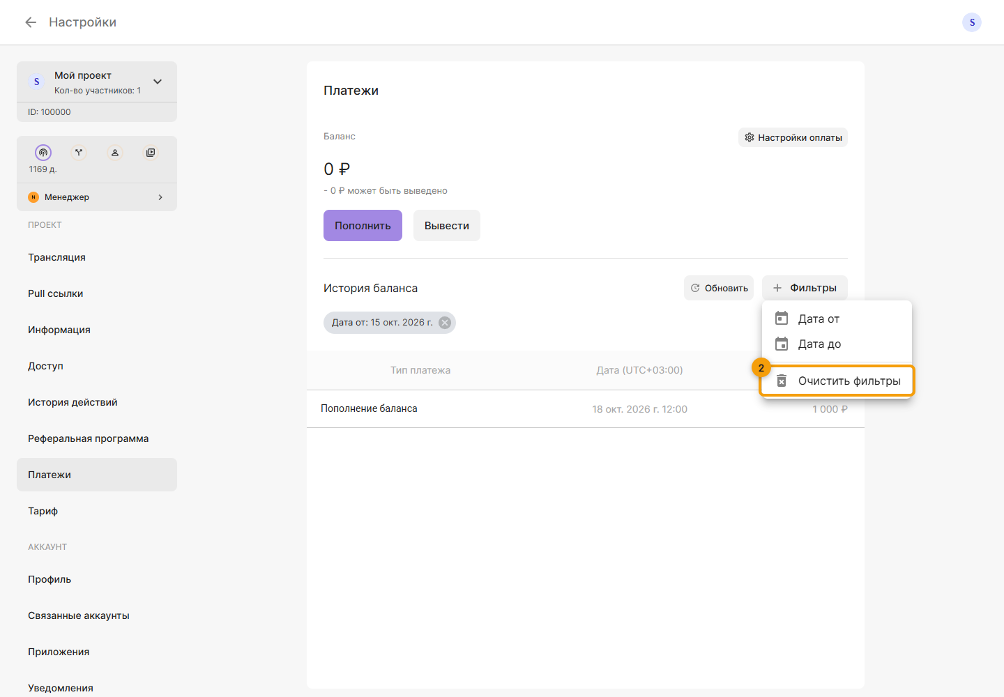Go to Связанные аккаунты

tap(97, 615)
